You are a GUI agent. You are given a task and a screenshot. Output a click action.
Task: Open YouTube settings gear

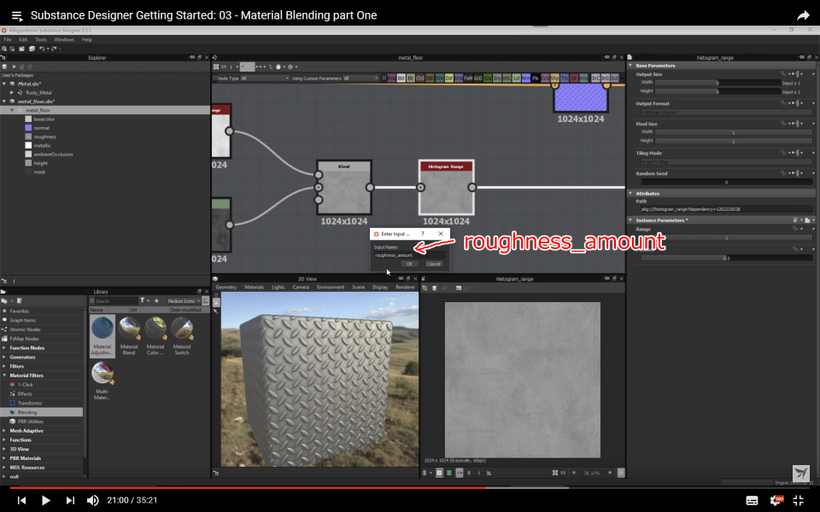pyautogui.click(x=776, y=500)
